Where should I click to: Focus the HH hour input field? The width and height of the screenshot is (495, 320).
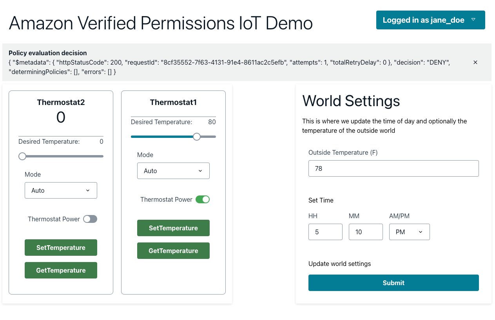325,232
